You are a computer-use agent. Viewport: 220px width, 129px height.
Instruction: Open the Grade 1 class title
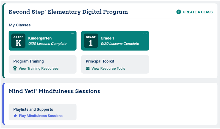(107, 38)
